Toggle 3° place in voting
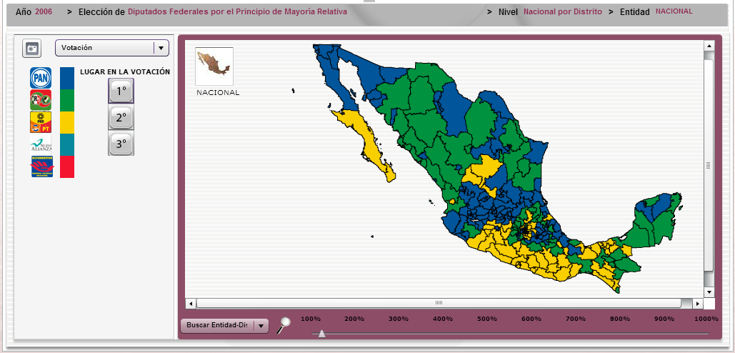 click(121, 144)
